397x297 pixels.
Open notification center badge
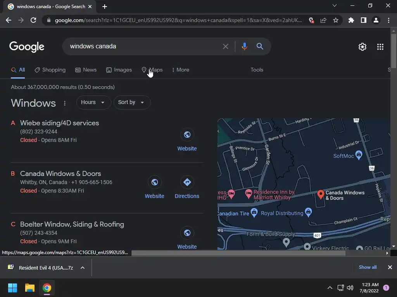(x=386, y=288)
